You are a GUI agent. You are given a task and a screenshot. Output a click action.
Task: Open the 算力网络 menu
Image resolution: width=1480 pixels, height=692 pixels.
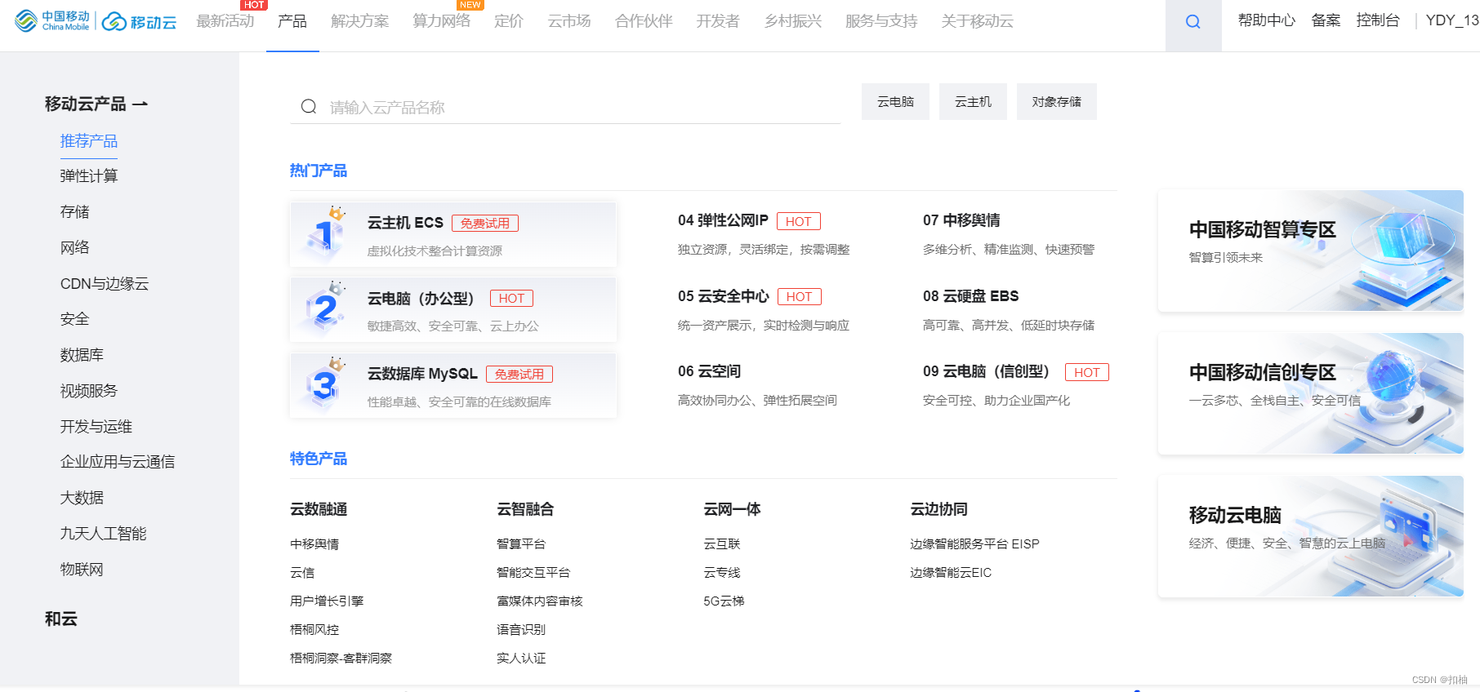(x=442, y=21)
